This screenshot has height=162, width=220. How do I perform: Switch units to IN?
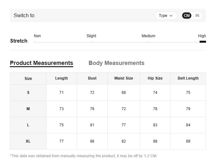197,16
